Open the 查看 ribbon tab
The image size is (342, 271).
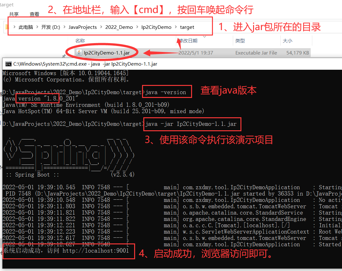(x=34, y=14)
